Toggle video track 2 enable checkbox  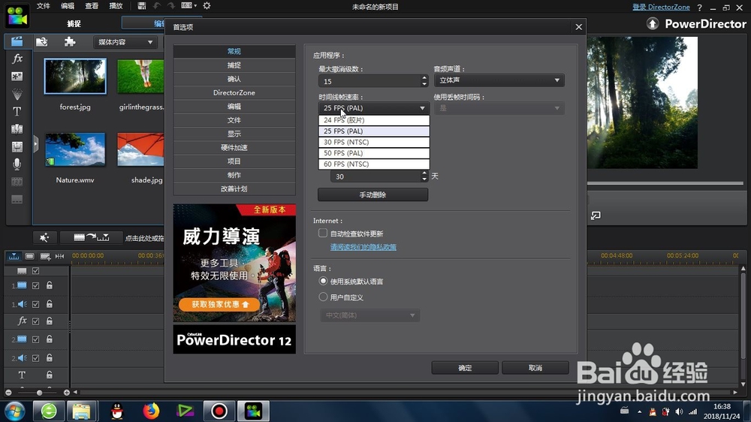[35, 339]
